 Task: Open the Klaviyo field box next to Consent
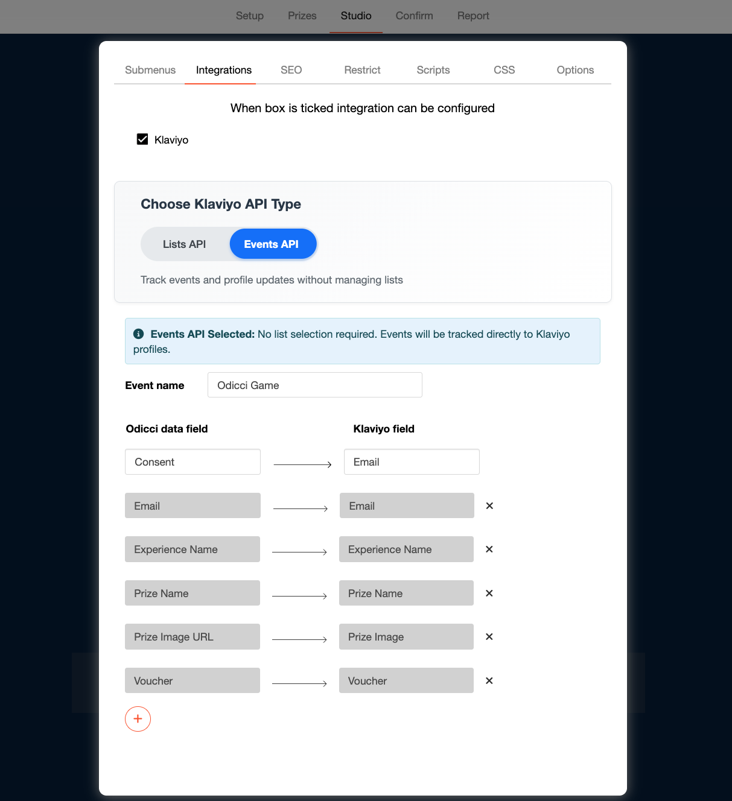pos(412,462)
